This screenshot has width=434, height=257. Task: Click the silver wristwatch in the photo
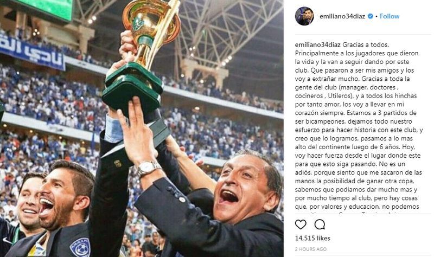point(148,168)
